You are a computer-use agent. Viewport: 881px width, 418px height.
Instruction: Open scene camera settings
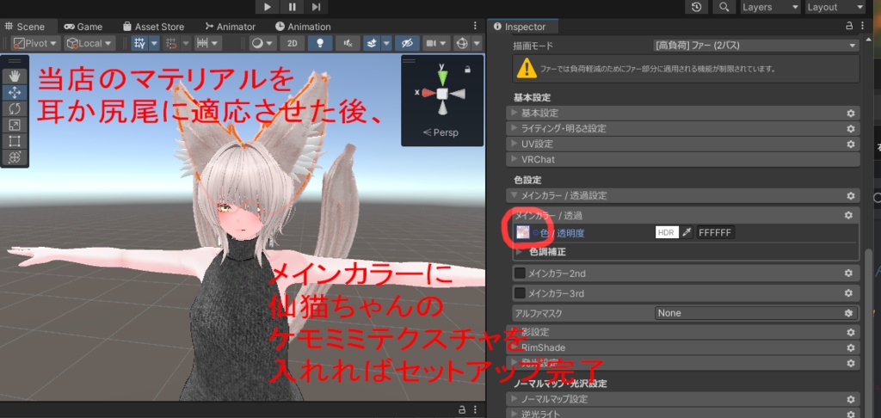click(436, 43)
